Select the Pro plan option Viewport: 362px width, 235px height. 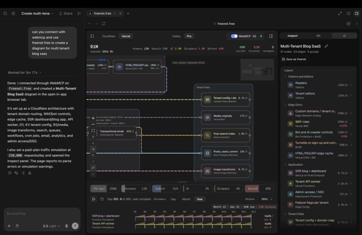(x=189, y=36)
